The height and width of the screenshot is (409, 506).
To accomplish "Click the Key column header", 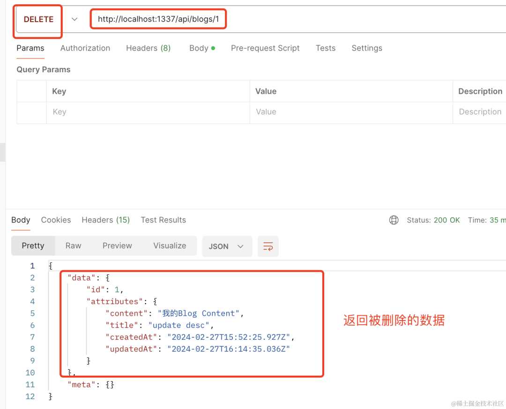I will [x=59, y=91].
